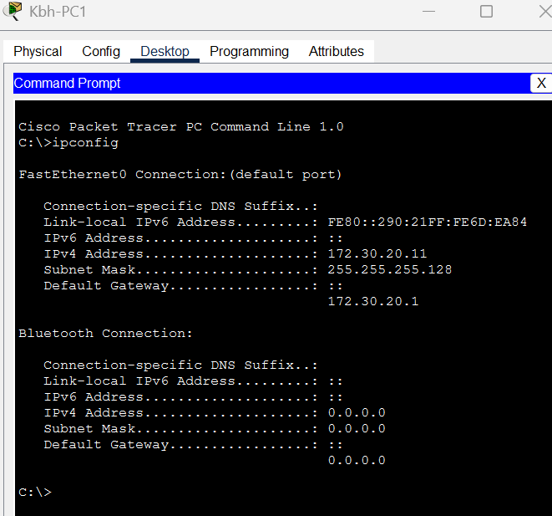This screenshot has width=552, height=516.
Task: Click 'Cisco Packet Tracer PC Command Line 1.0'
Action: [181, 126]
